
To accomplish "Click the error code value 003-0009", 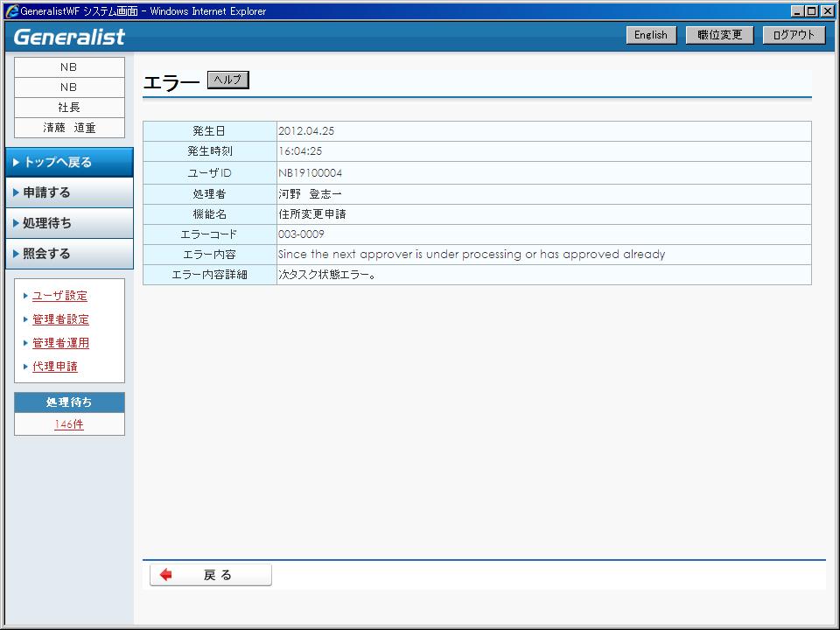I will 301,234.
